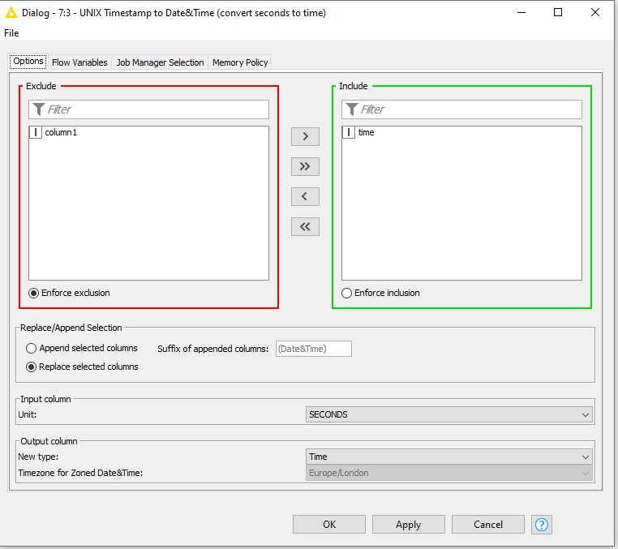The width and height of the screenshot is (618, 549).
Task: Choose Replace selected columns option
Action: (x=32, y=367)
